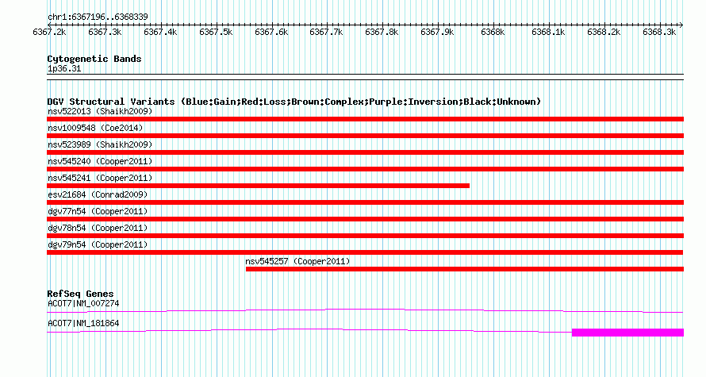Select the 6367.2k ruler tick label
706x377 pixels.
point(49,33)
